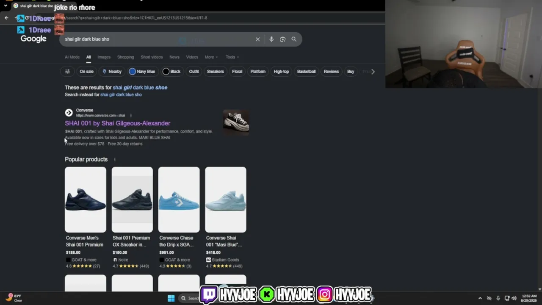Toggle the Outfit filter chip
This screenshot has width=542, height=305.
(x=194, y=72)
